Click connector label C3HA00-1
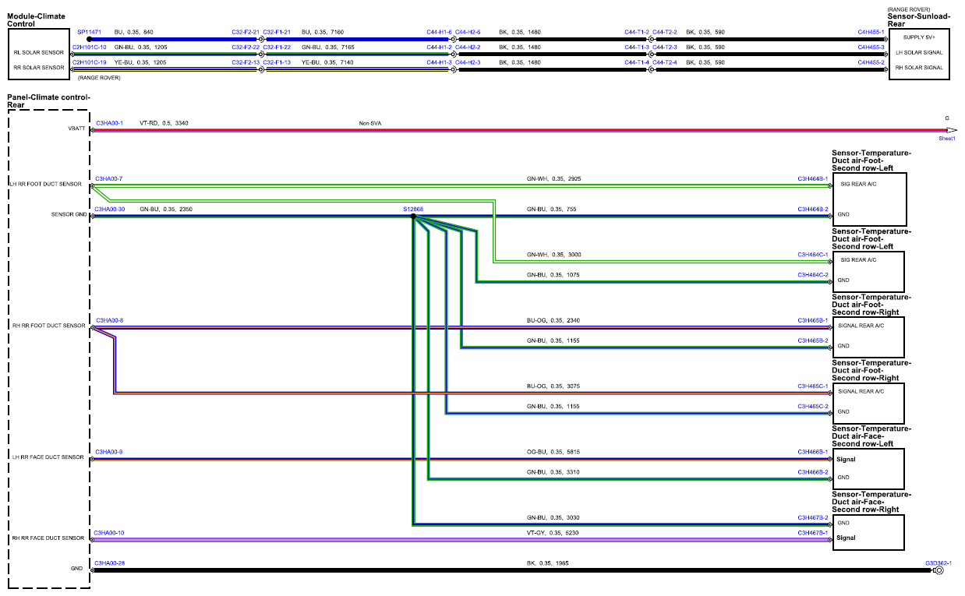The height and width of the screenshot is (596, 965). [109, 123]
